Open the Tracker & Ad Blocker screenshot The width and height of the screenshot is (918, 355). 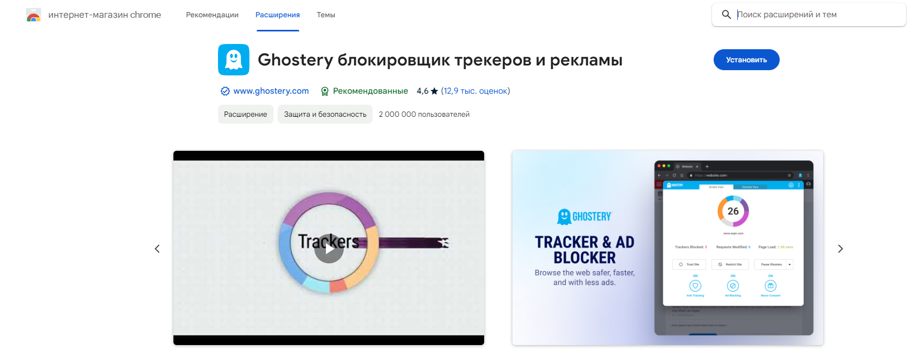click(x=668, y=248)
